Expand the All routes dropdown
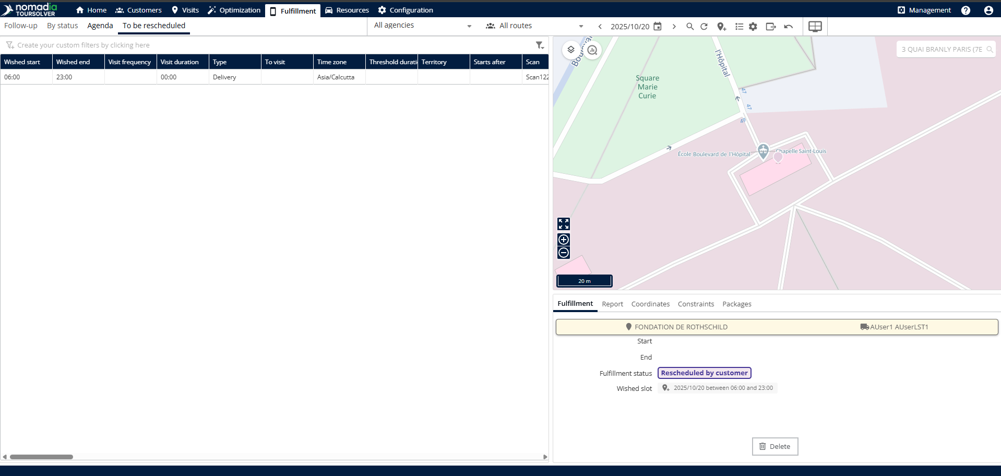Viewport: 1001px width, 476px height. pyautogui.click(x=535, y=26)
